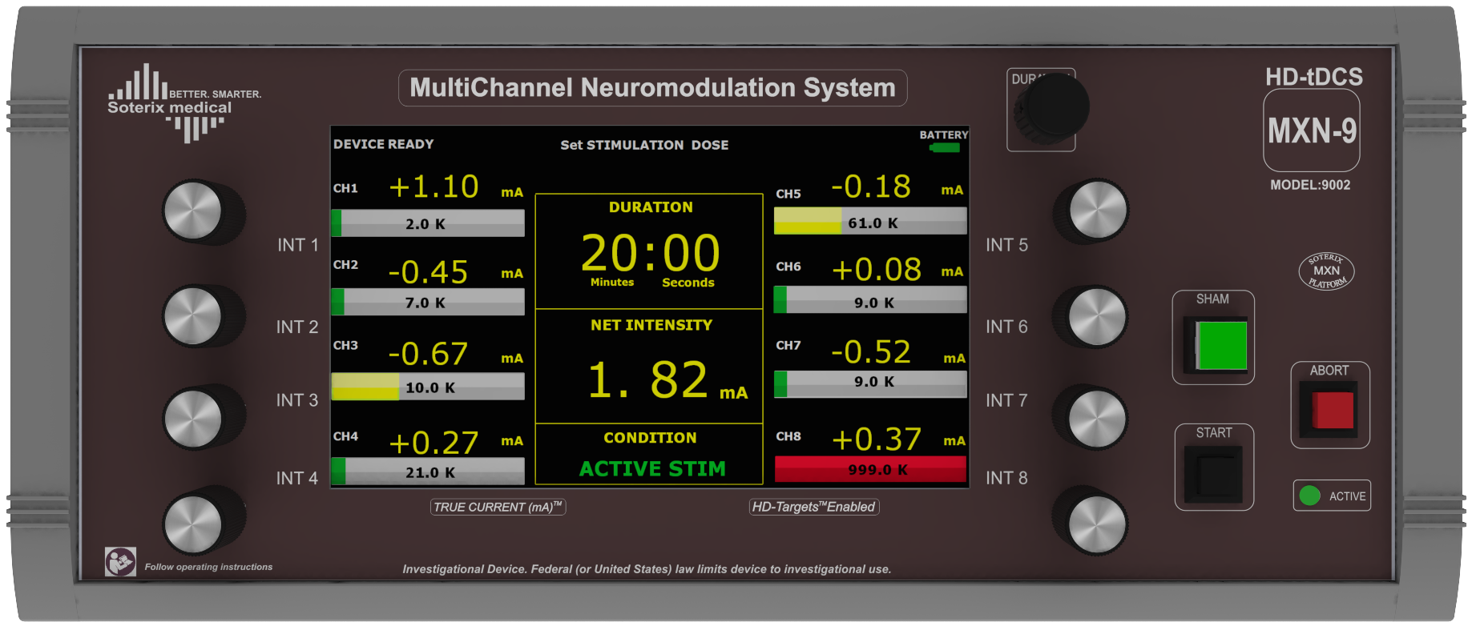The image size is (1472, 630).
Task: Click the CH3 impedance bar showing 10.0 K
Action: (428, 387)
